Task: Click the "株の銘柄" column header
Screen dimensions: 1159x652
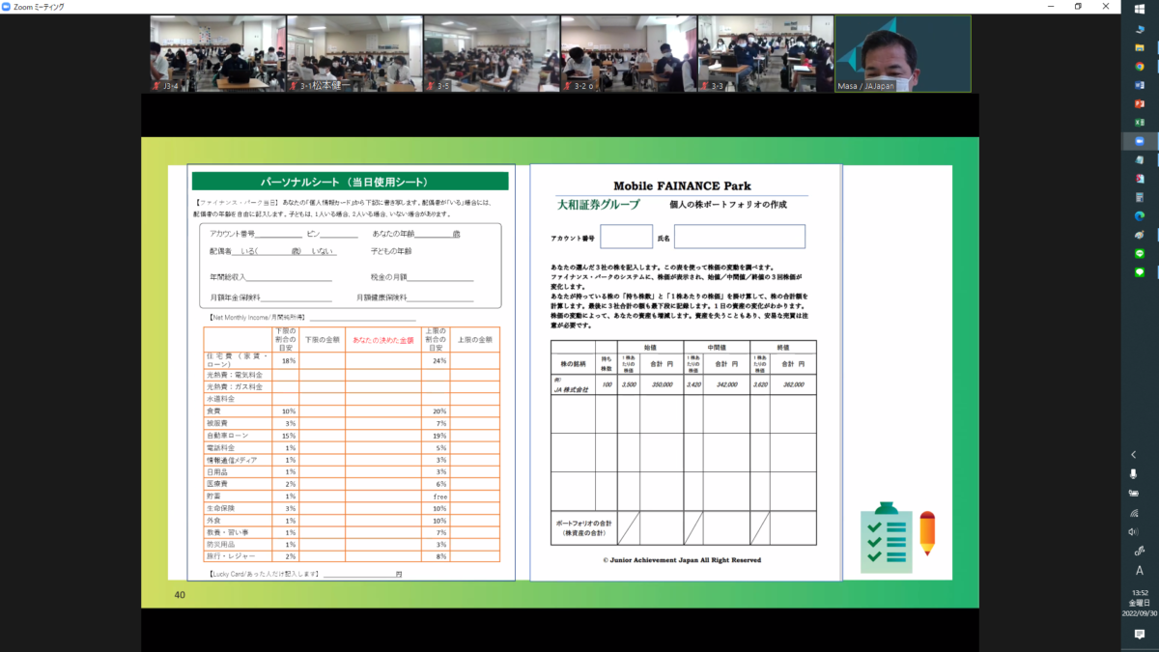Action: [573, 362]
